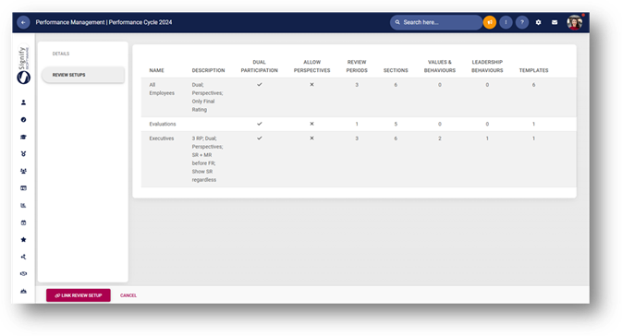Click the back arrow in the header
The image size is (622, 336).
pyautogui.click(x=23, y=22)
